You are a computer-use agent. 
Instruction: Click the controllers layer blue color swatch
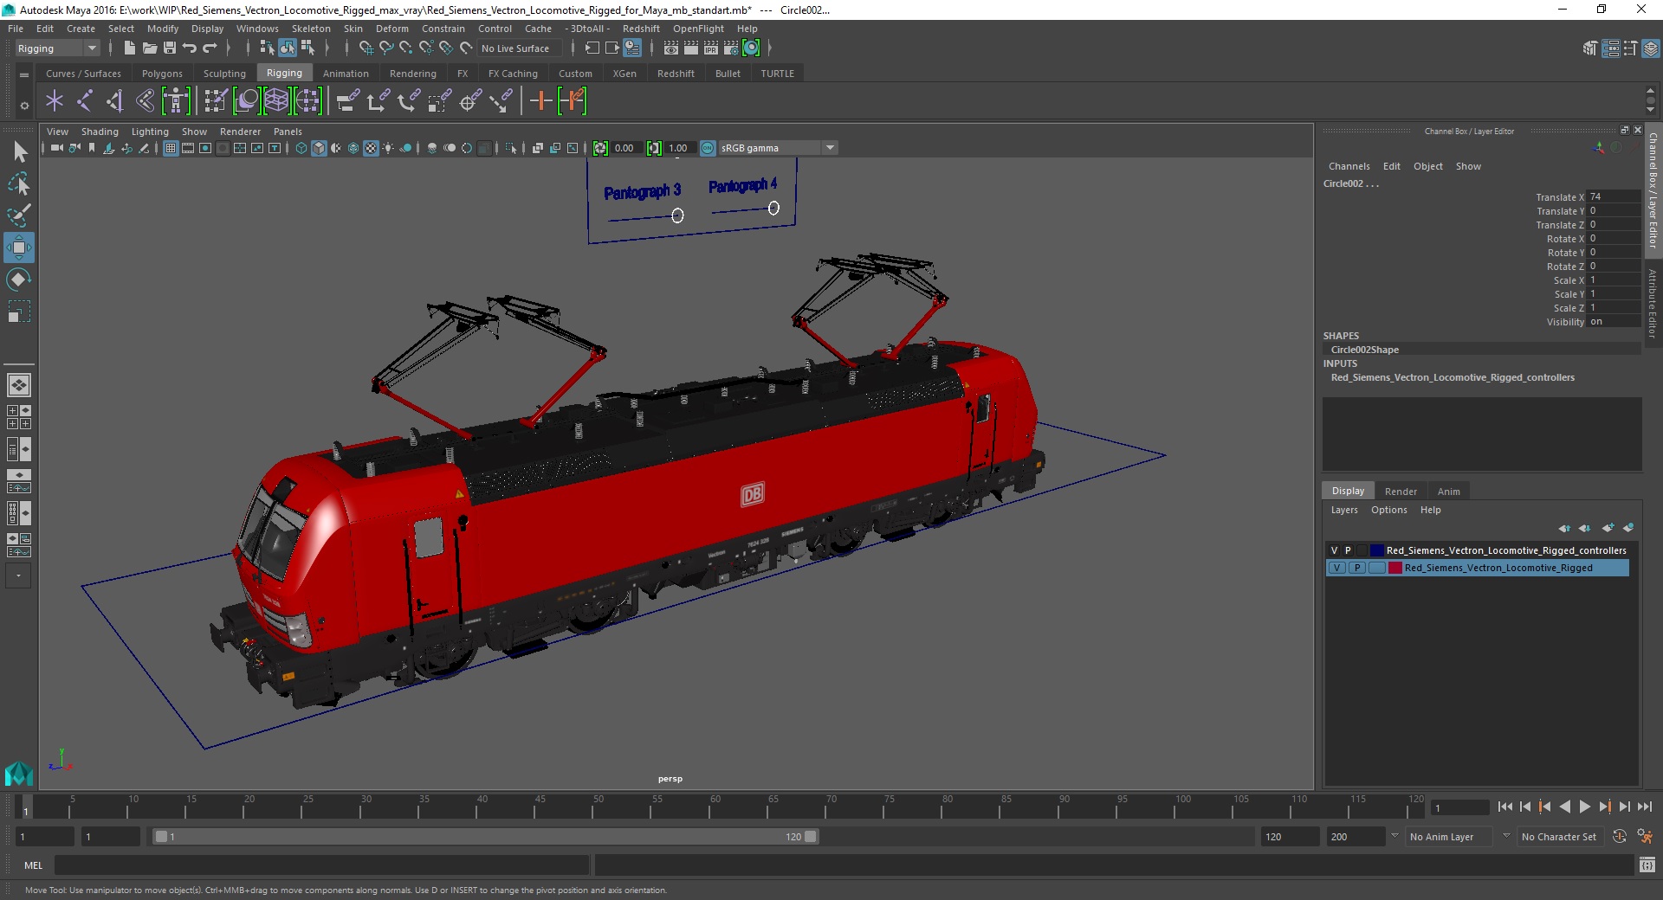(1376, 550)
